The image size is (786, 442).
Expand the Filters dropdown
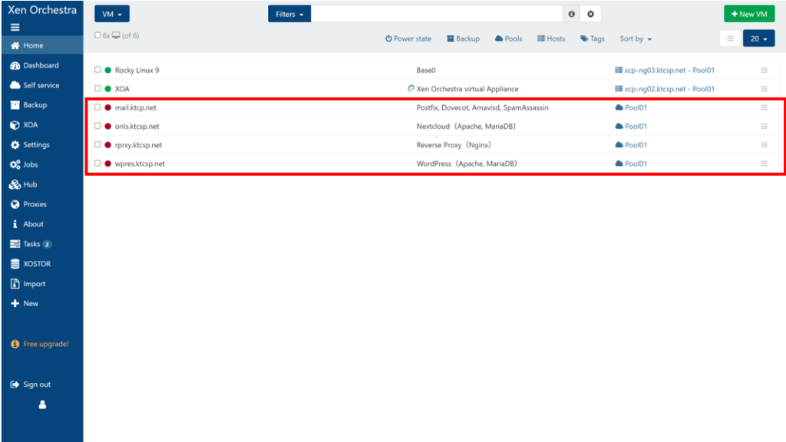point(289,14)
